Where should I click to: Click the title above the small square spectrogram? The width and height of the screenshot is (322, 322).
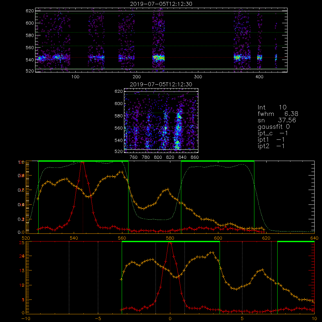click(161, 84)
